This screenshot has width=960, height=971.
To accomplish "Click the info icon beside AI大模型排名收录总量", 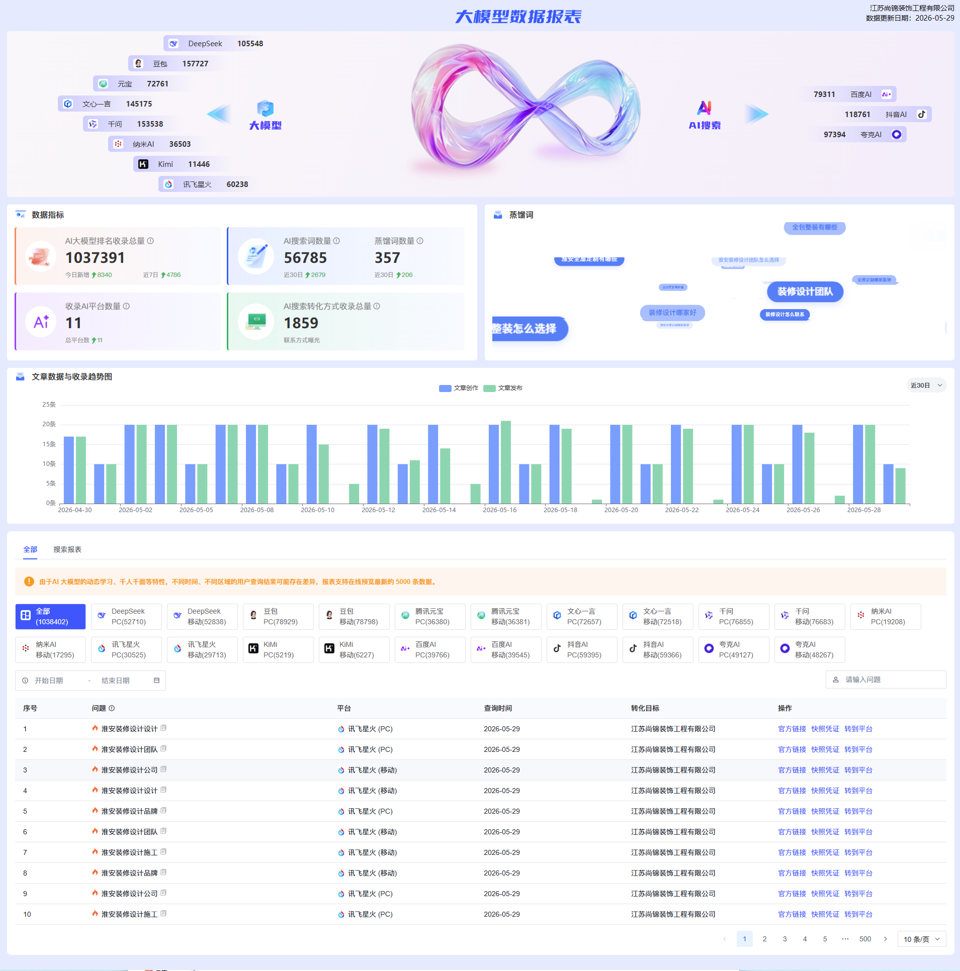I will click(150, 241).
